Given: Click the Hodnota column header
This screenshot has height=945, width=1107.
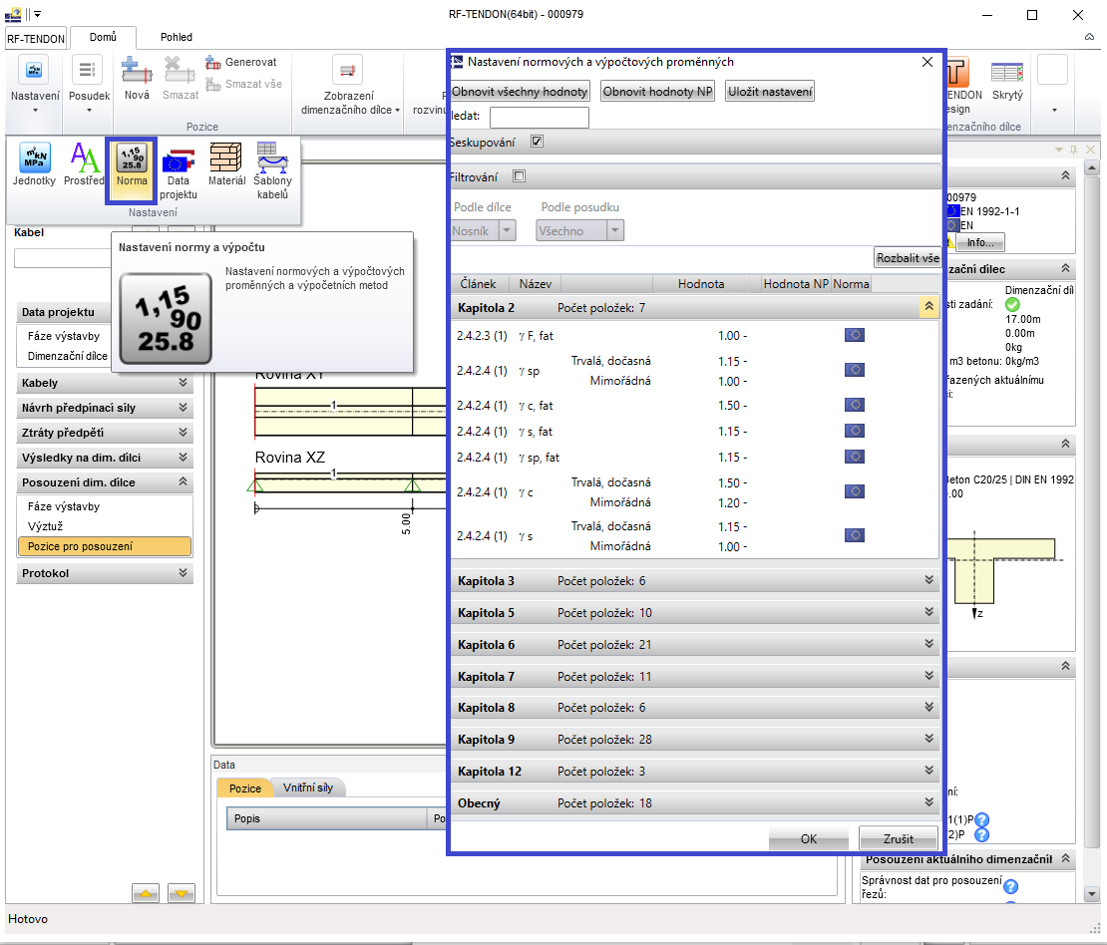Looking at the screenshot, I should (x=701, y=284).
